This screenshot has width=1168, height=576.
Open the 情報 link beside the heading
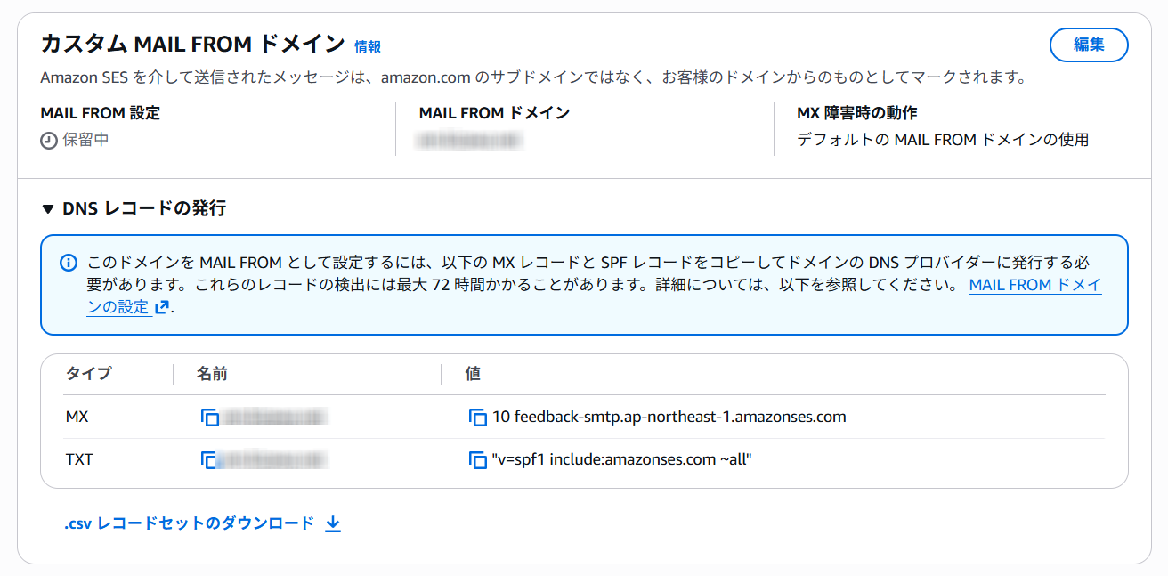[x=368, y=46]
